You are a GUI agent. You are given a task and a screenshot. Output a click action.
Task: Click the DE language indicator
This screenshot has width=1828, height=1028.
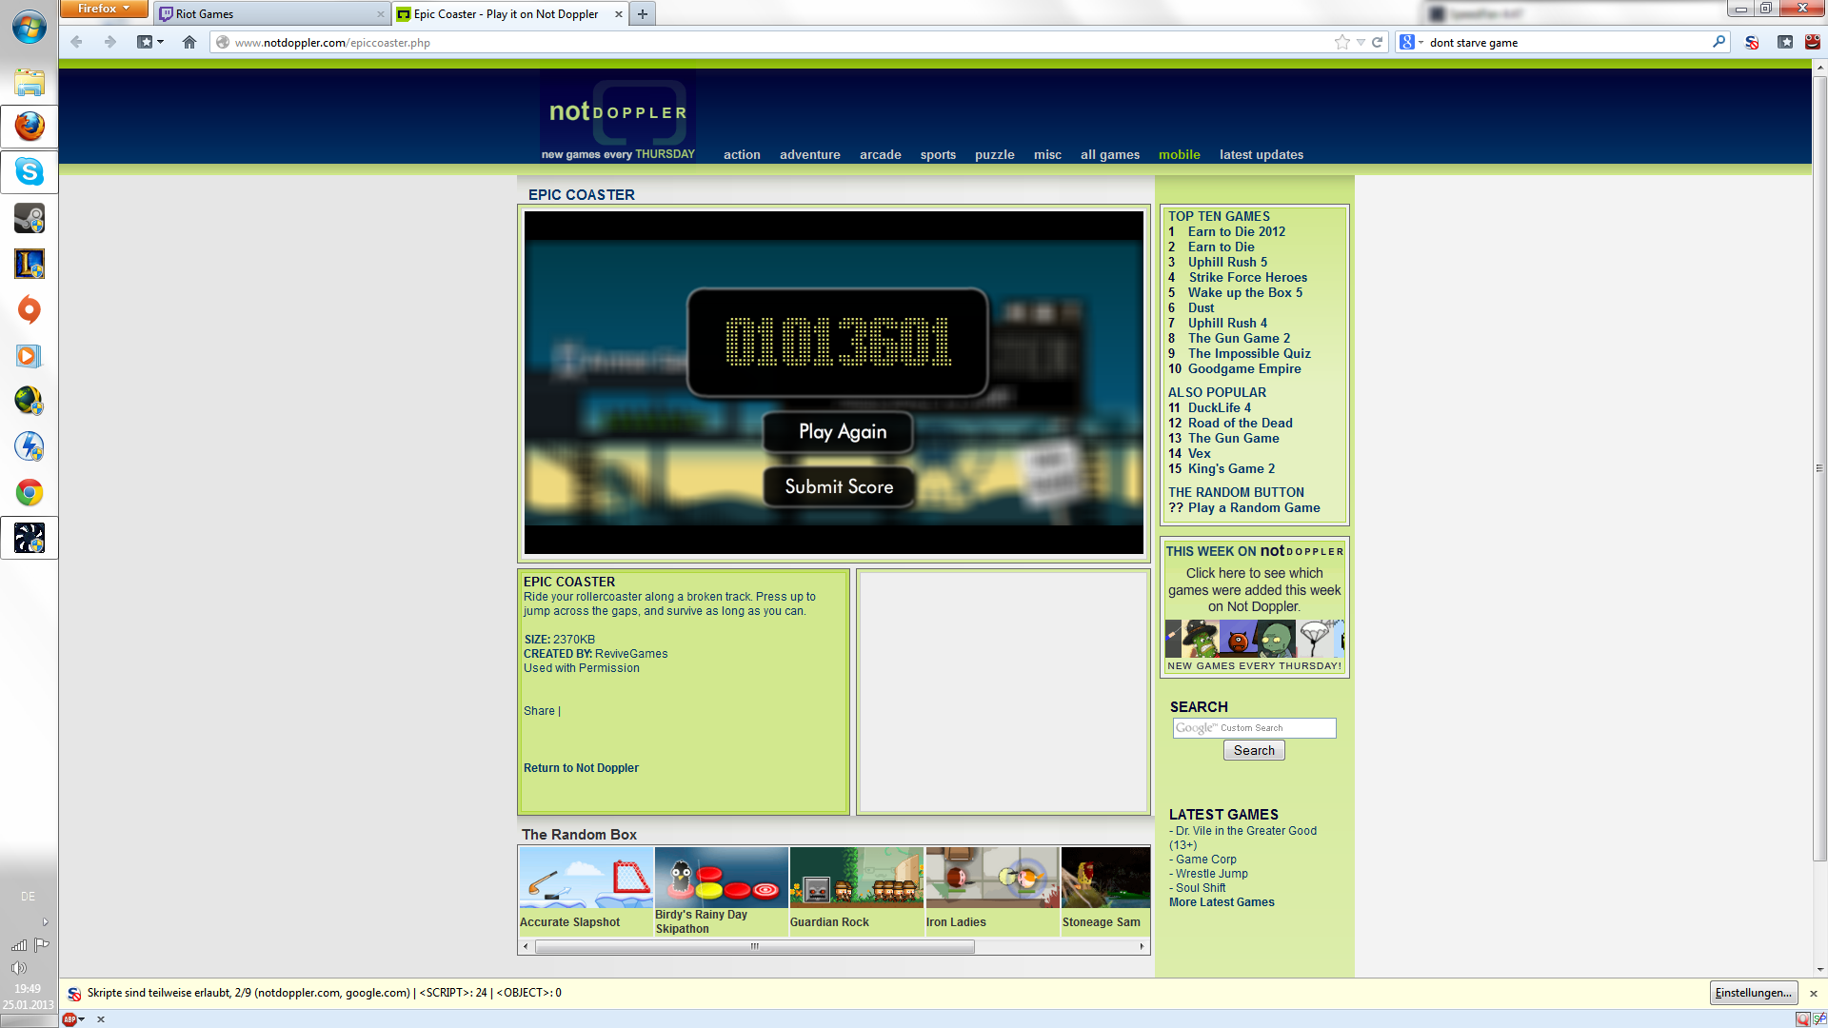29,897
